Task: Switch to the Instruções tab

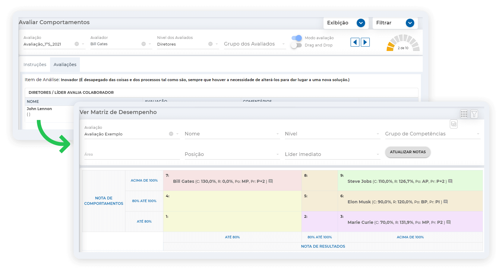Action: 35,65
